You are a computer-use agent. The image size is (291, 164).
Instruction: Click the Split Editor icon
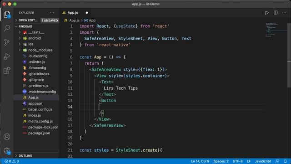[x=276, y=13]
